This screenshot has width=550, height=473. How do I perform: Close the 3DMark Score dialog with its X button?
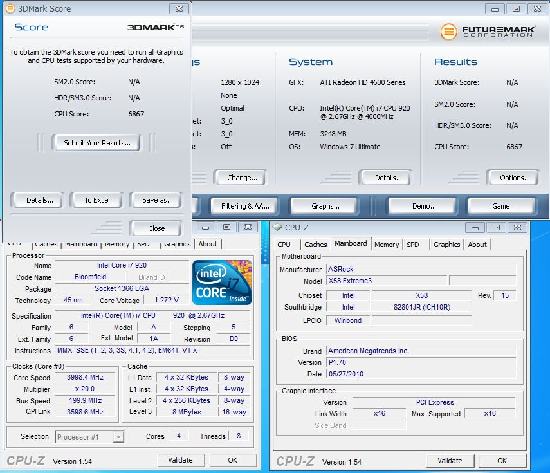(x=178, y=9)
